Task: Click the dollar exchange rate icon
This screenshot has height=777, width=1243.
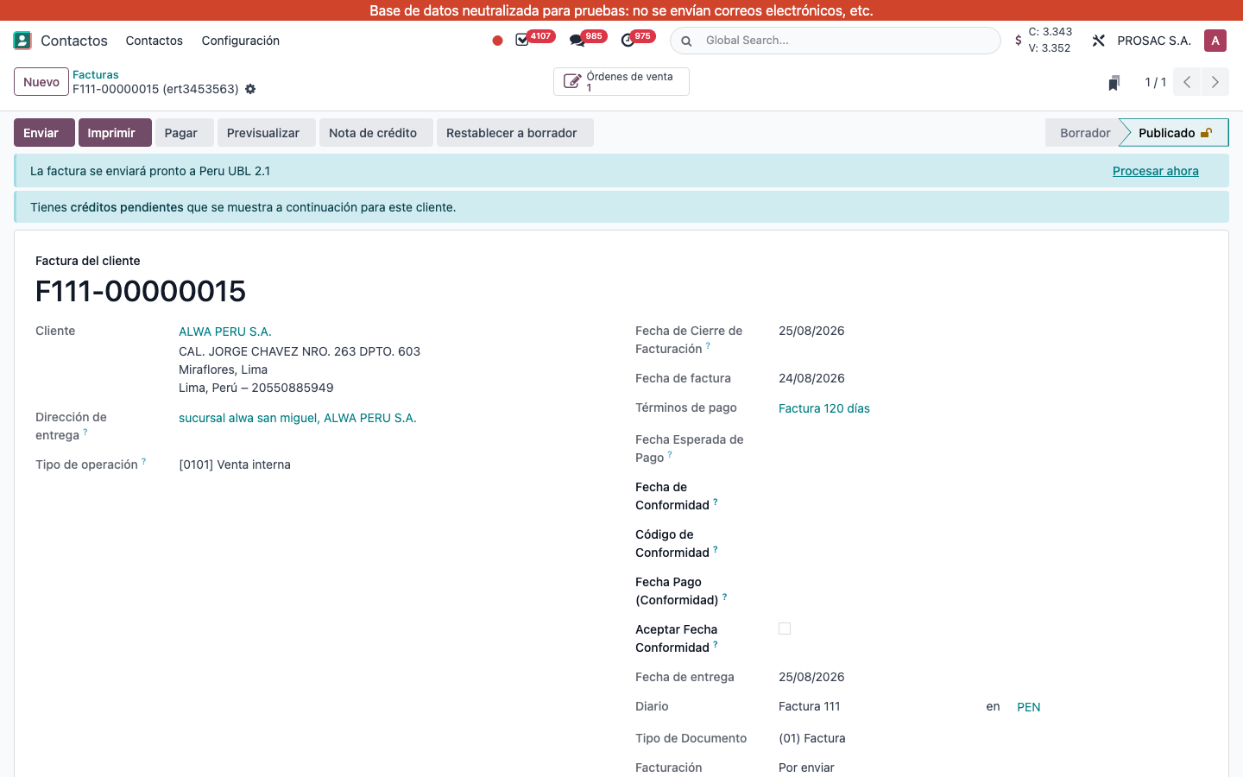Action: coord(1019,41)
